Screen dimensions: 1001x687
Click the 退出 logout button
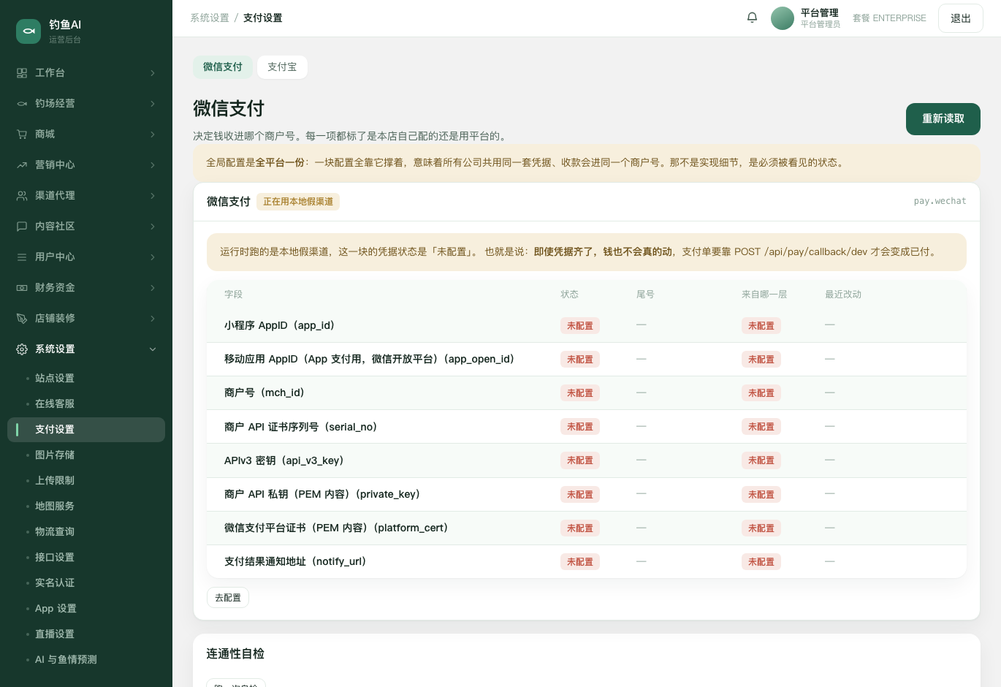(x=961, y=18)
